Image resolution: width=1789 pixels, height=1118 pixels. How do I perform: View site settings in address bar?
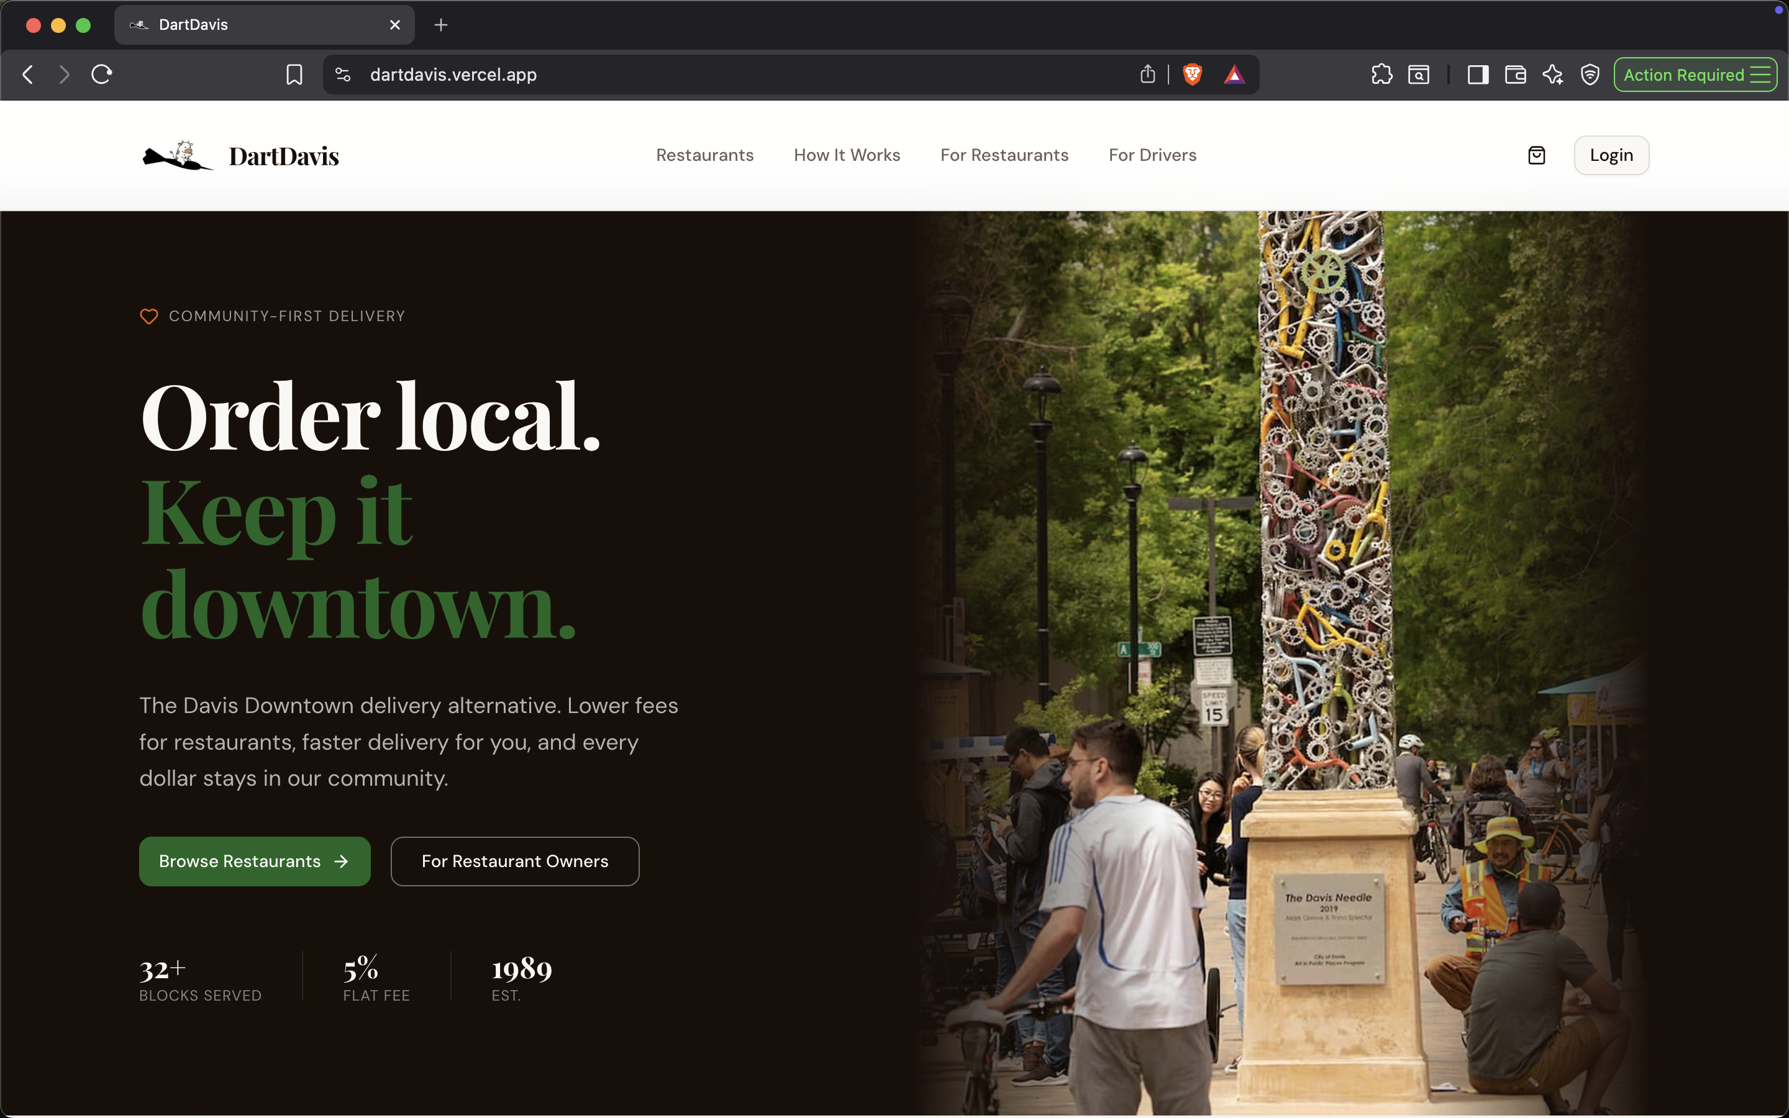342,75
